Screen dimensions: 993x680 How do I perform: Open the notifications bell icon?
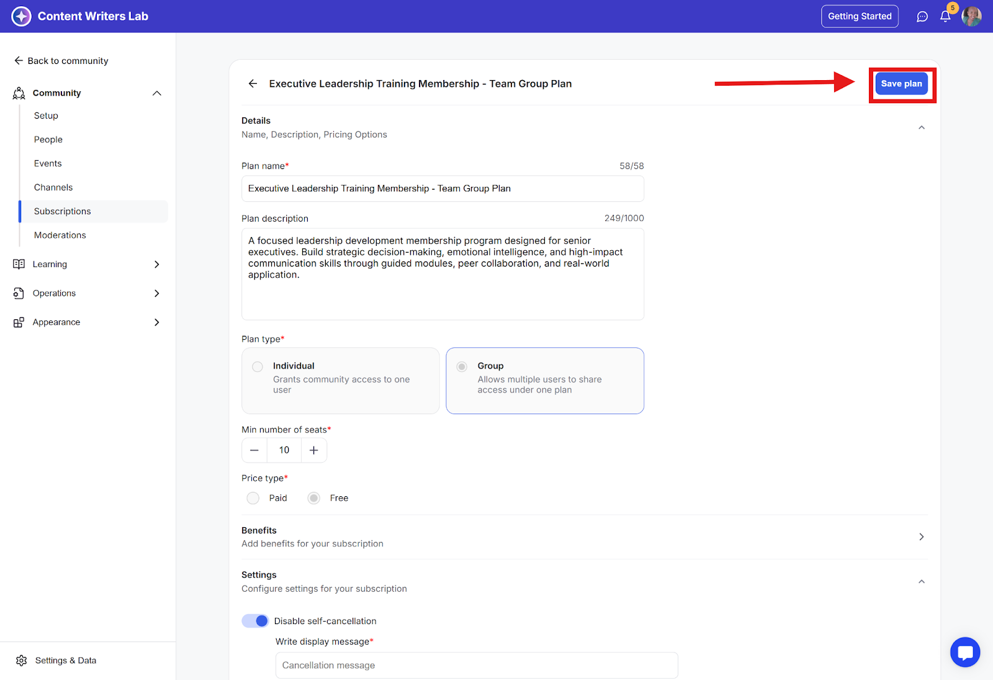click(x=945, y=17)
